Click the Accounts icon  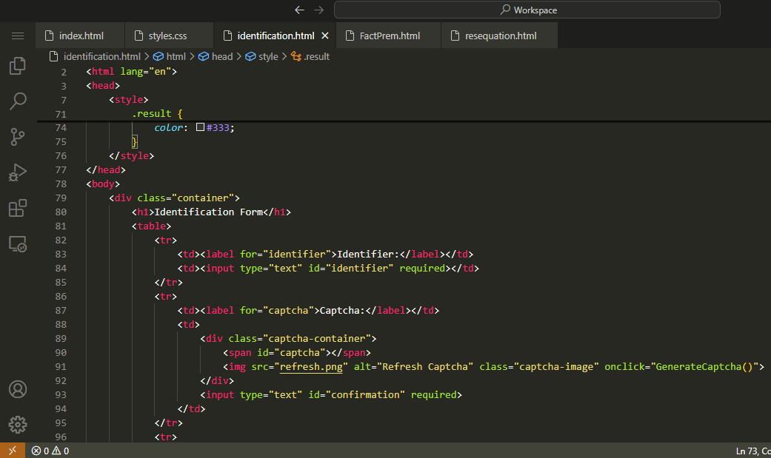(x=18, y=389)
